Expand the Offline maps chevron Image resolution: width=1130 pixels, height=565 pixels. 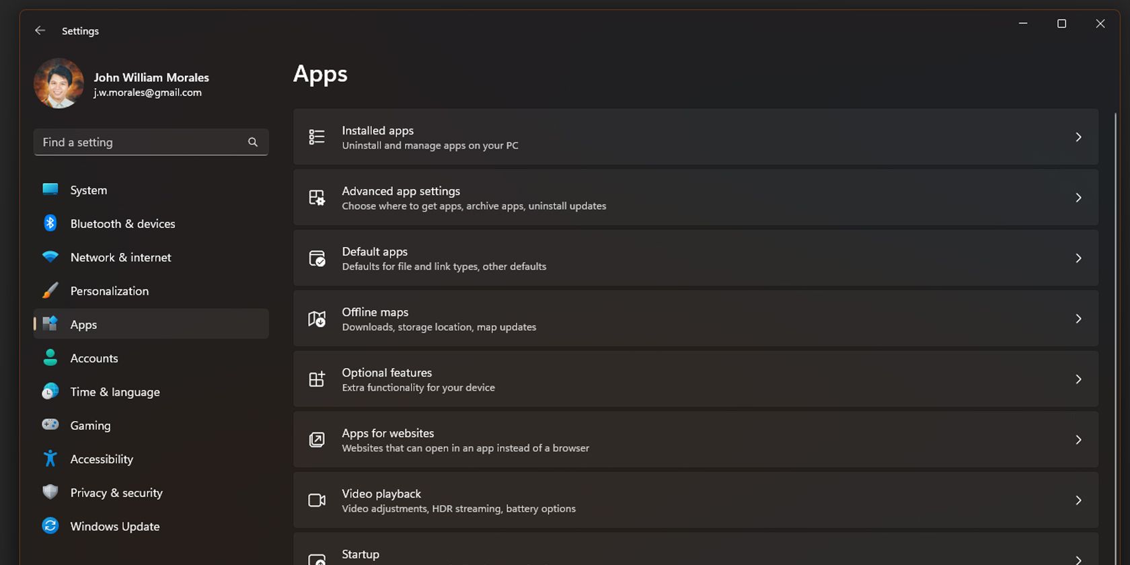click(1078, 318)
